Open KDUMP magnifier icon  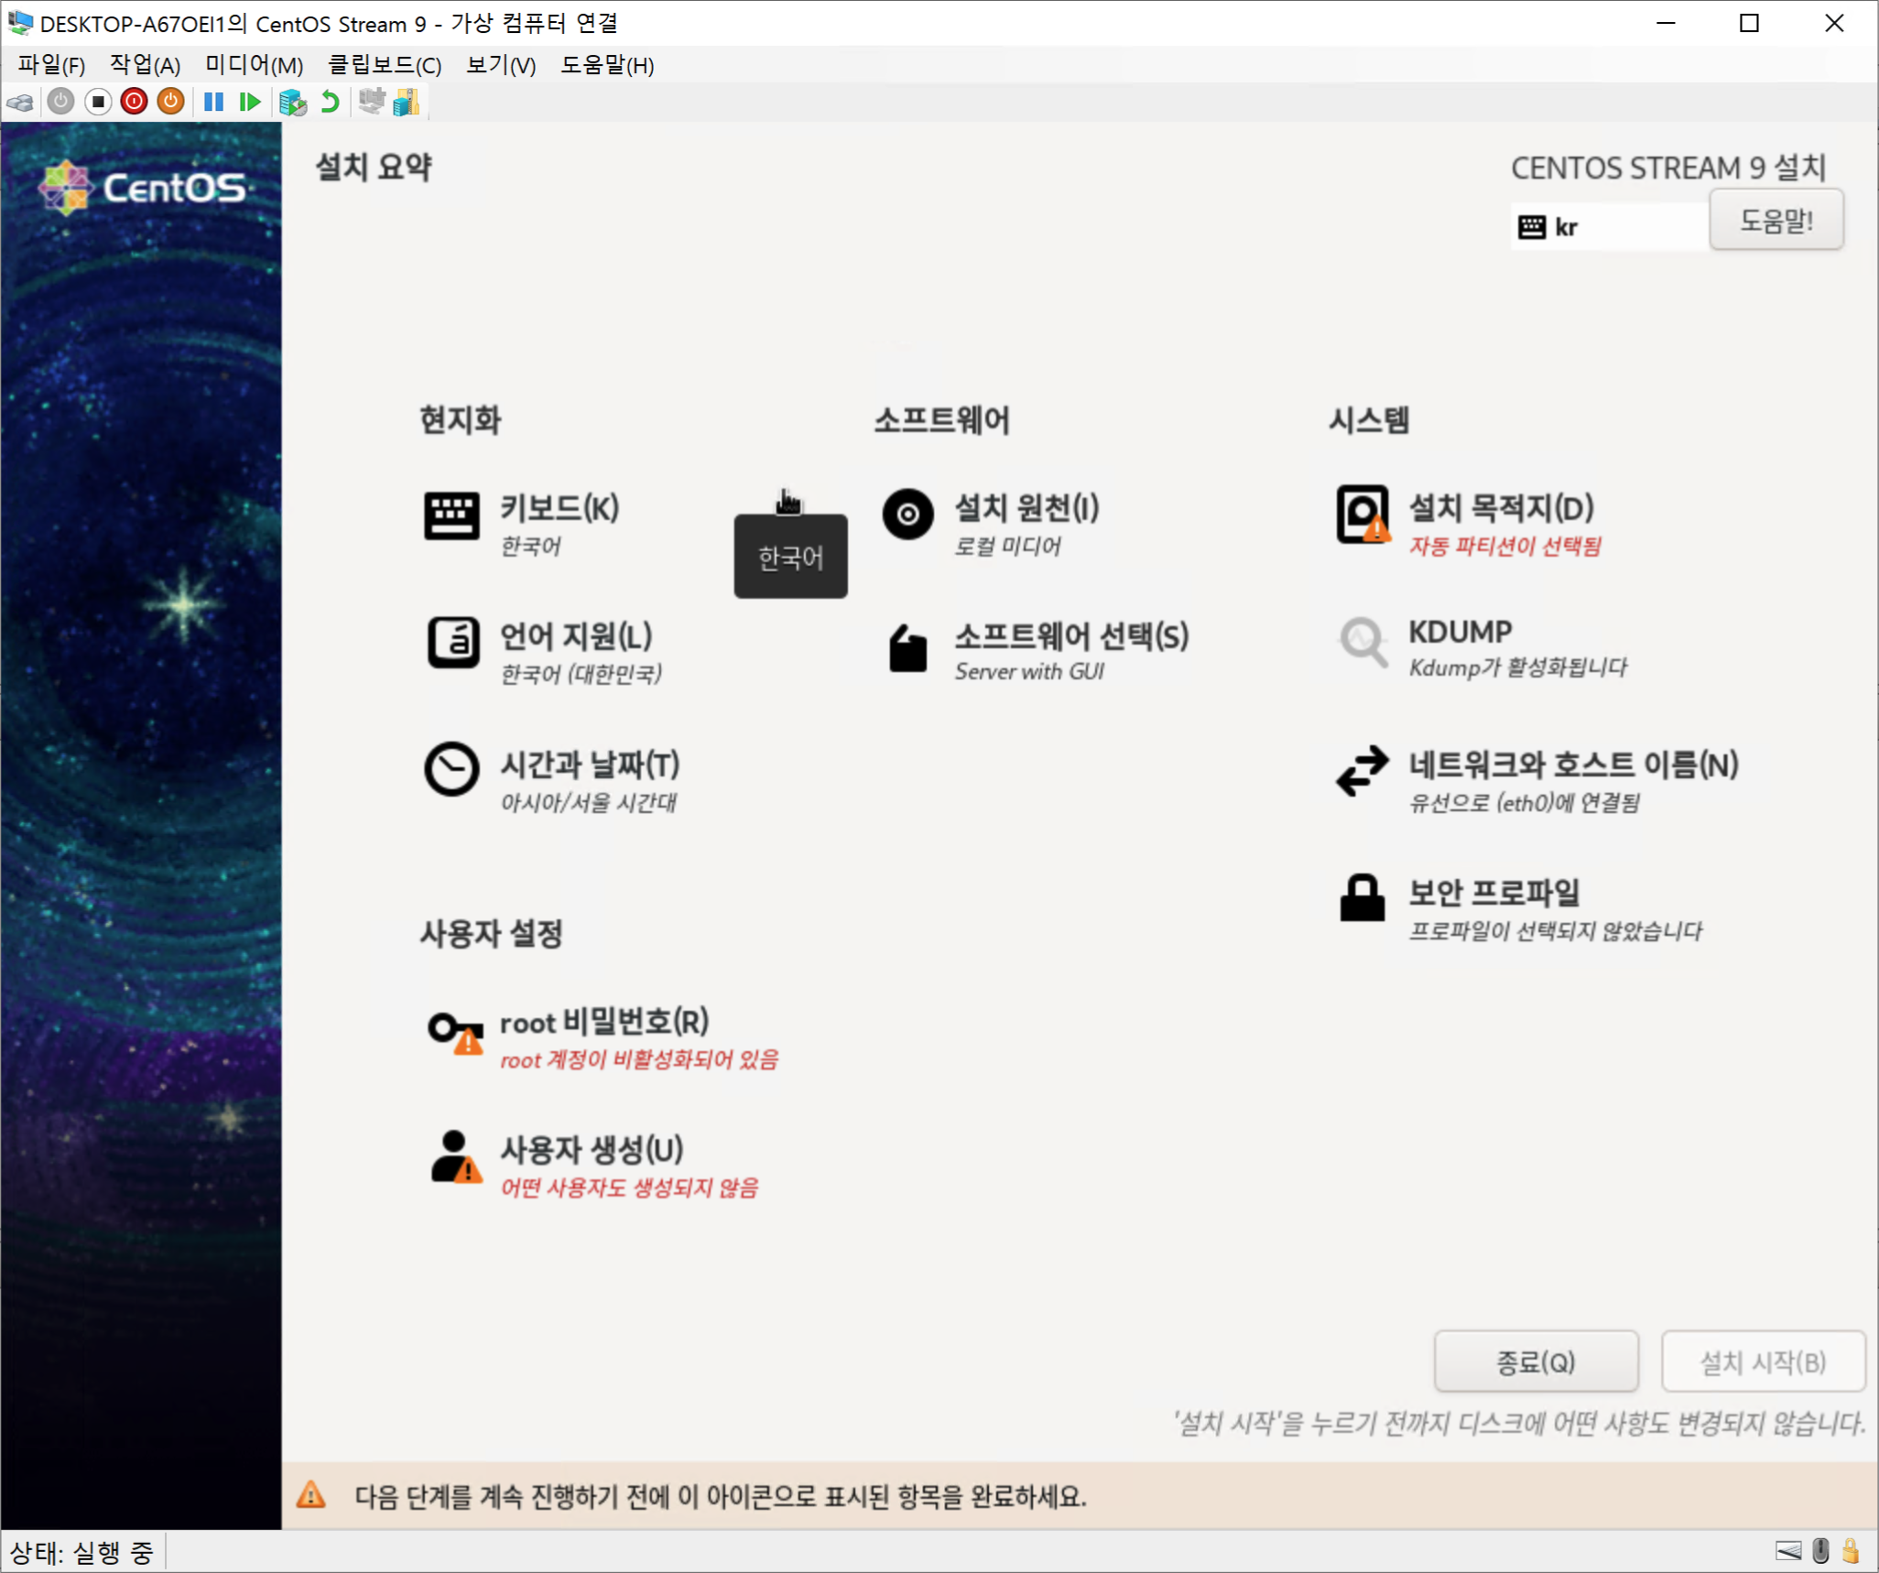(1363, 643)
